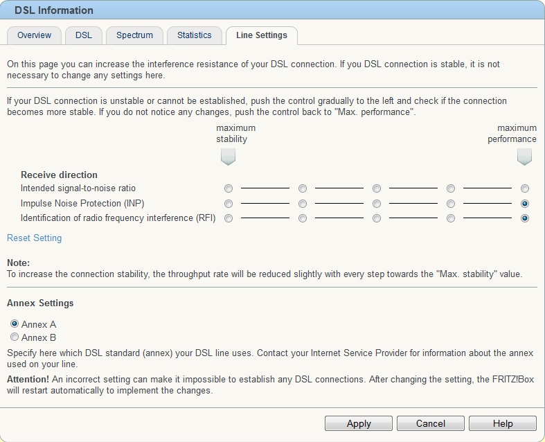Click the Reset Setting link
Viewport: 545px width, 442px height.
click(x=35, y=238)
